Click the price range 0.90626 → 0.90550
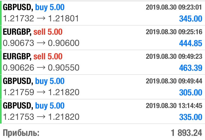205x140 pixels. (41, 68)
